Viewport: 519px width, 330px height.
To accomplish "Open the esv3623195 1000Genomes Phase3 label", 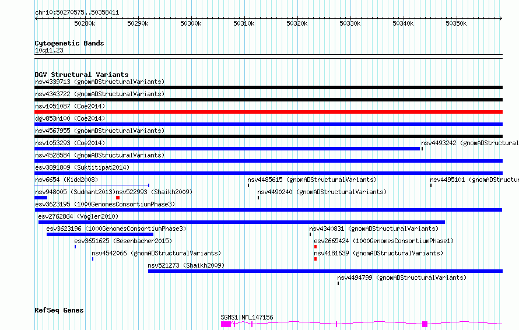I will coord(105,204).
